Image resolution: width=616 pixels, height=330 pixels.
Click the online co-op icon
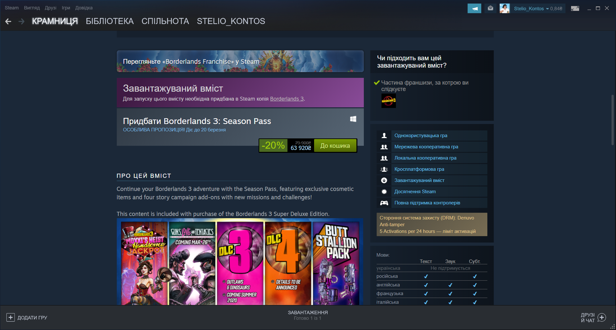pos(384,147)
